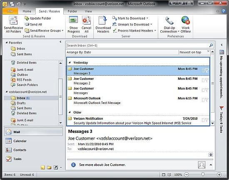Click the tasks flag icon in To-Do Bar

(x=222, y=108)
